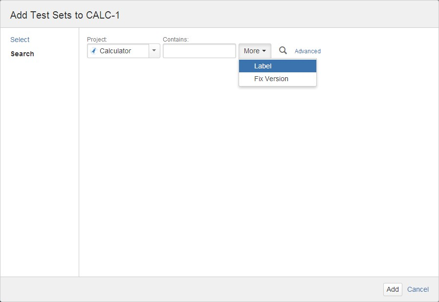Focus the Contains text field
Image resolution: width=439 pixels, height=302 pixels.
click(199, 51)
